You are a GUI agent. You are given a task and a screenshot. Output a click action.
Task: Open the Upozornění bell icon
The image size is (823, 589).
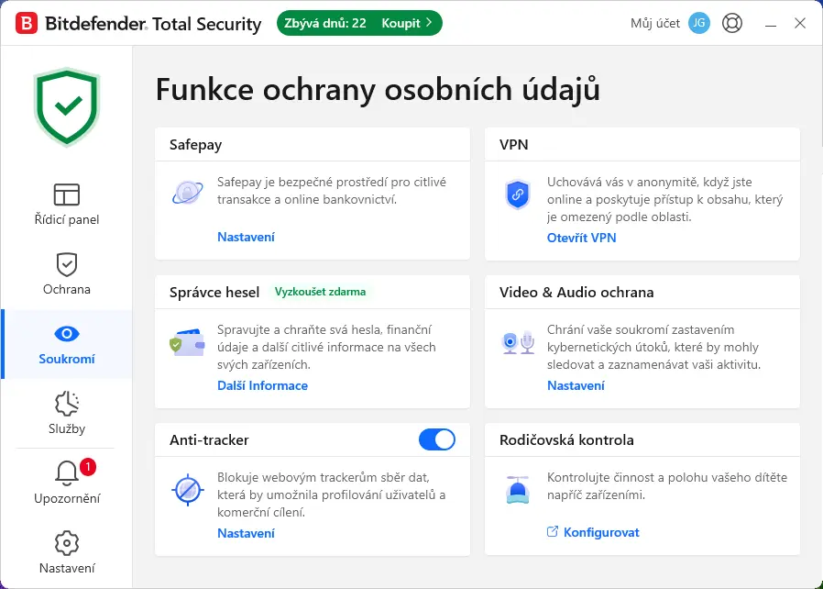(67, 472)
